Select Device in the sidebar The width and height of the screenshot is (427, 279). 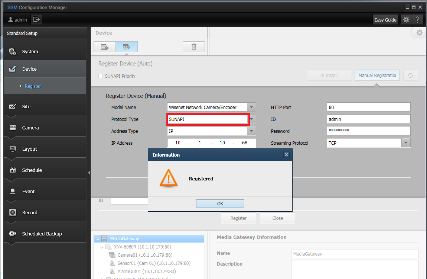[45, 69]
